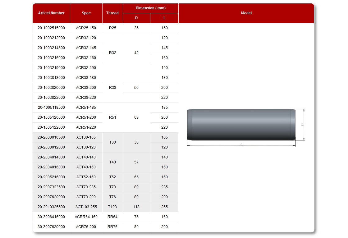Click spec ACR32-190

[86, 68]
